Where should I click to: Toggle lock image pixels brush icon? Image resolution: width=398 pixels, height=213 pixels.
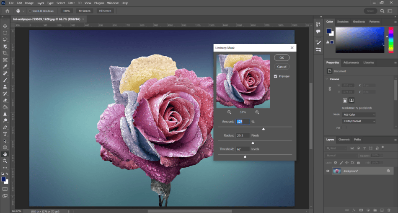341,163
